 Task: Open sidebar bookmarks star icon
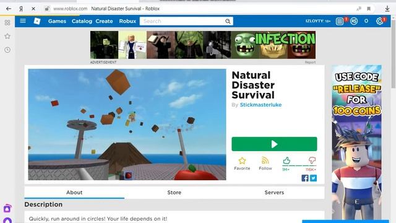7,36
